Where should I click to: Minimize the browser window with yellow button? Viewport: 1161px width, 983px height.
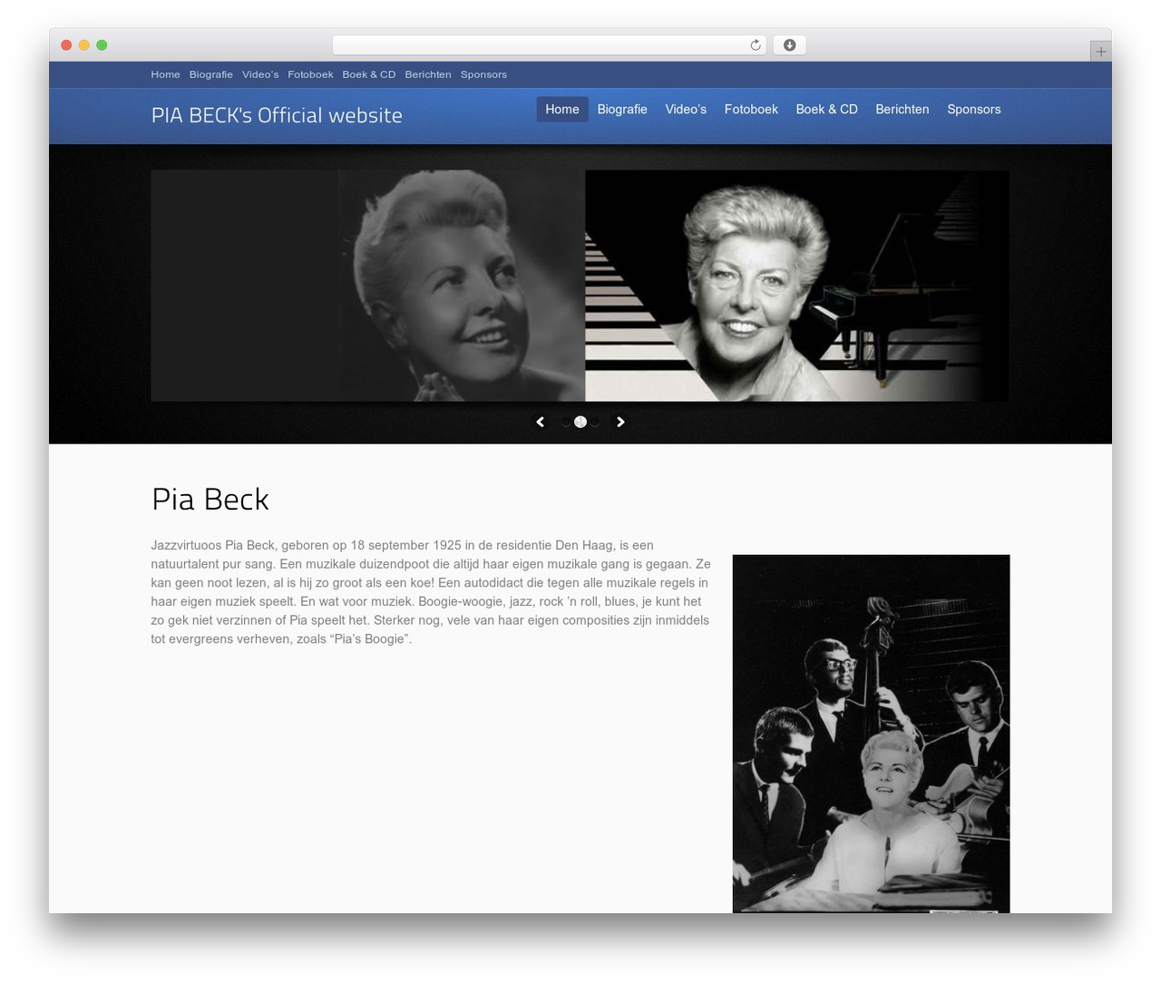tap(84, 45)
